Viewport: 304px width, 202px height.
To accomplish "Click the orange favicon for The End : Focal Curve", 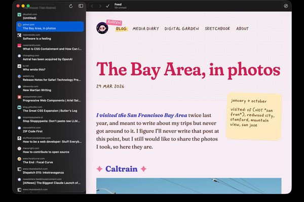I will tap(19, 159).
